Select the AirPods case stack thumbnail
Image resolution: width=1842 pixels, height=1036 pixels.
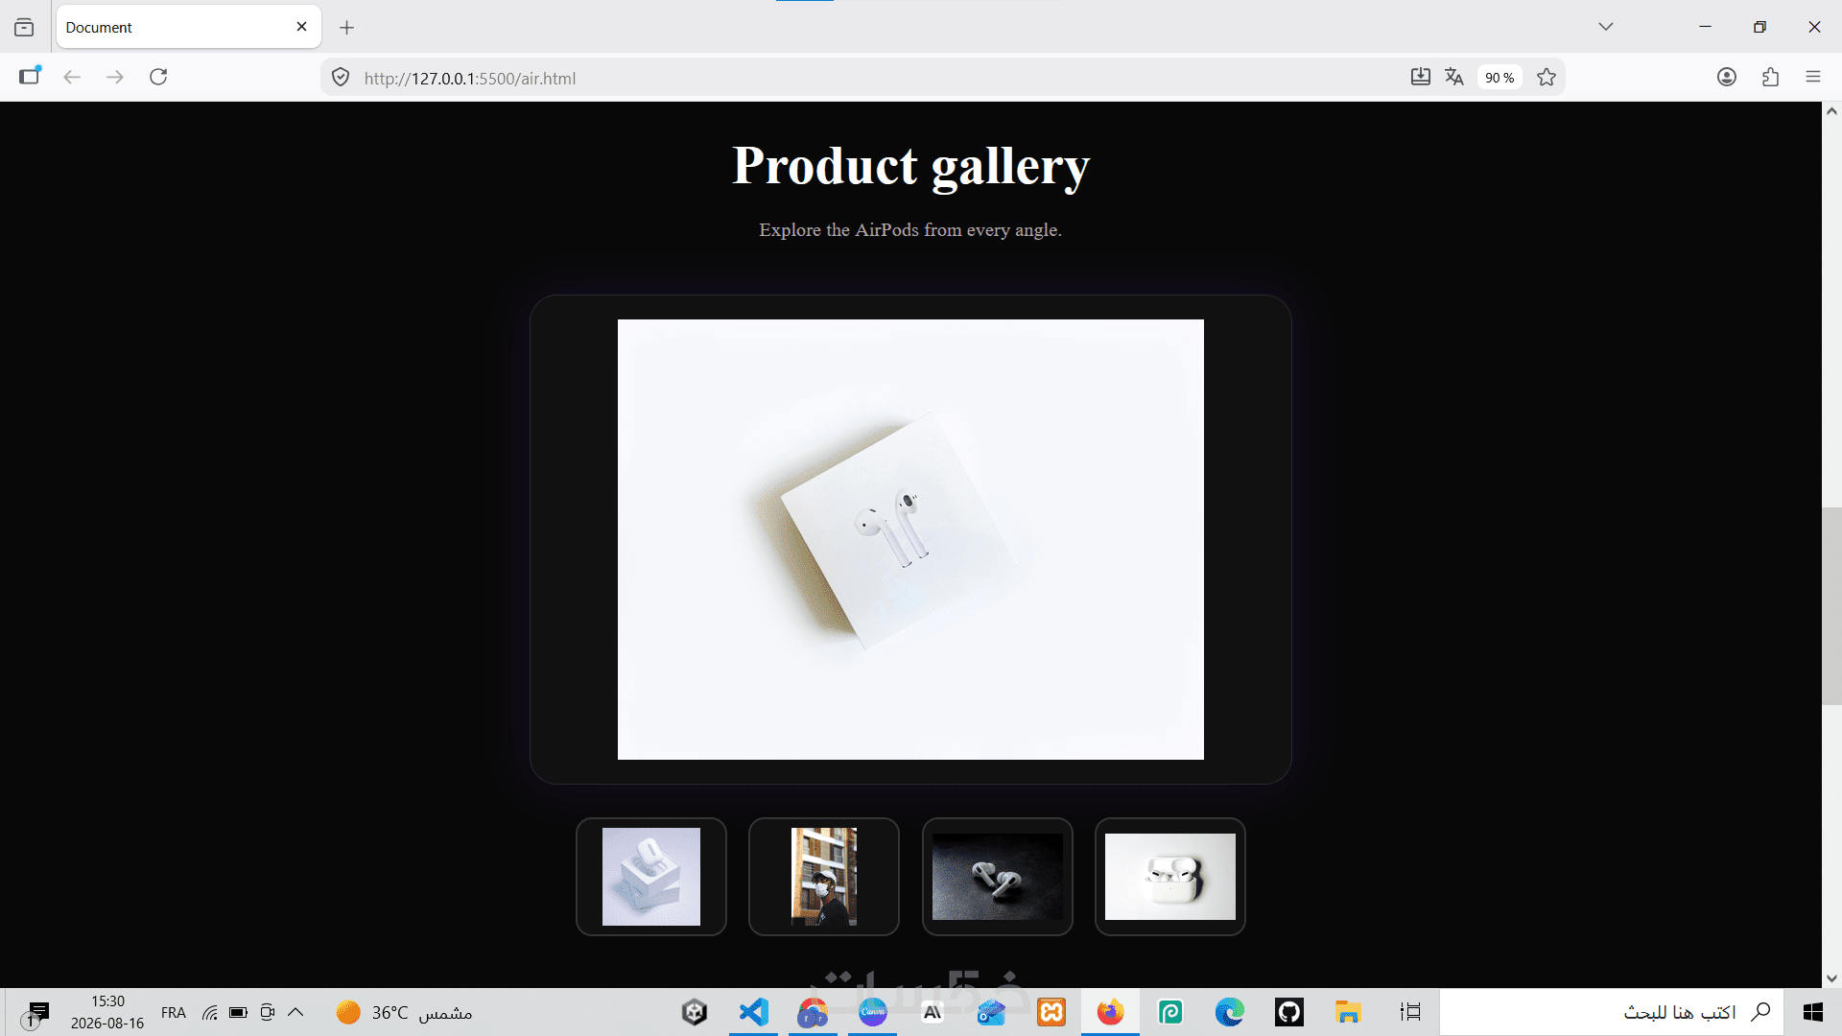[x=651, y=877]
